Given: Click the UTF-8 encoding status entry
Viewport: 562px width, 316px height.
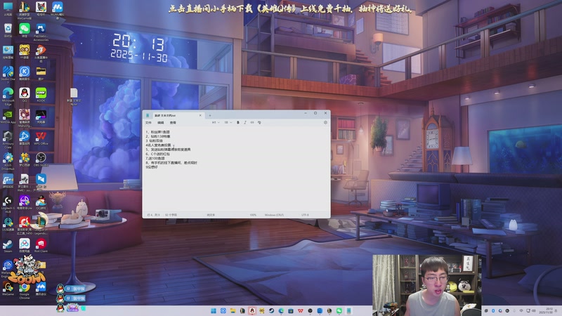Looking at the screenshot, I should coord(305,215).
